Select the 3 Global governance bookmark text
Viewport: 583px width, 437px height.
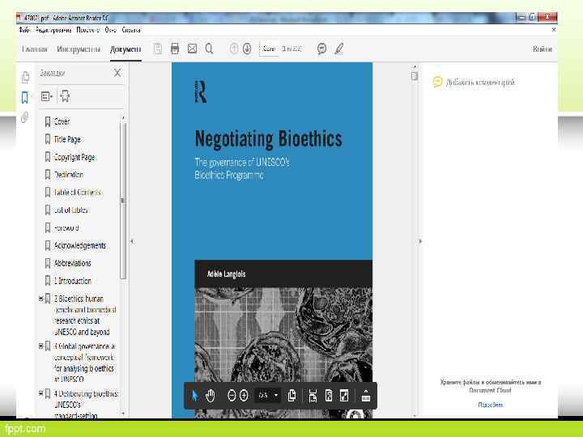point(84,363)
